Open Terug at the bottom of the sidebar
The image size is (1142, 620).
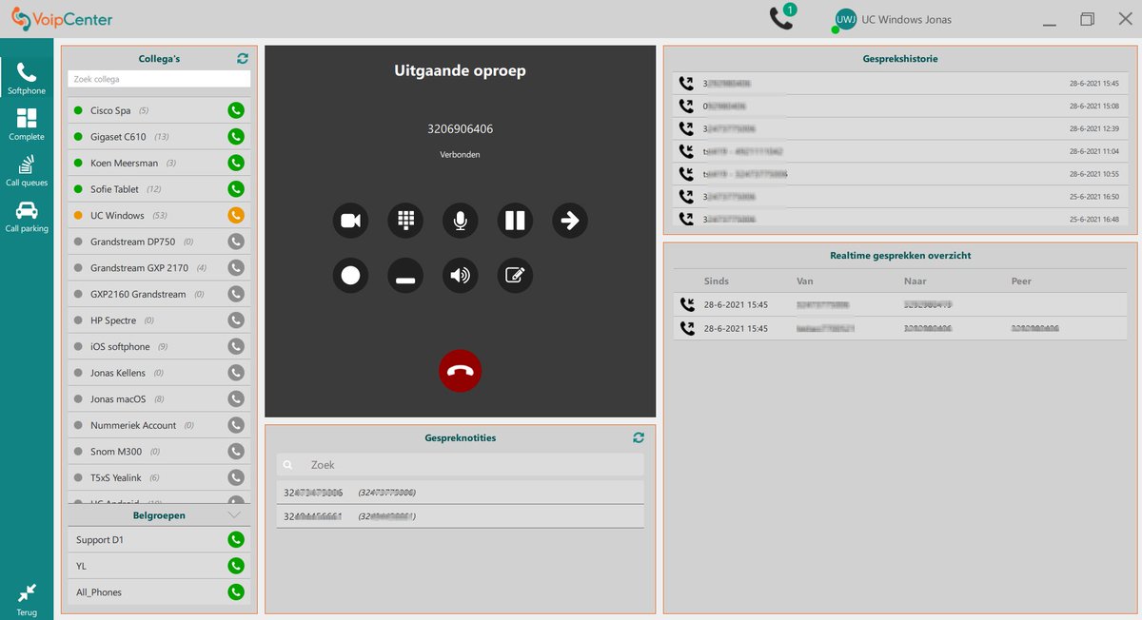[x=27, y=597]
